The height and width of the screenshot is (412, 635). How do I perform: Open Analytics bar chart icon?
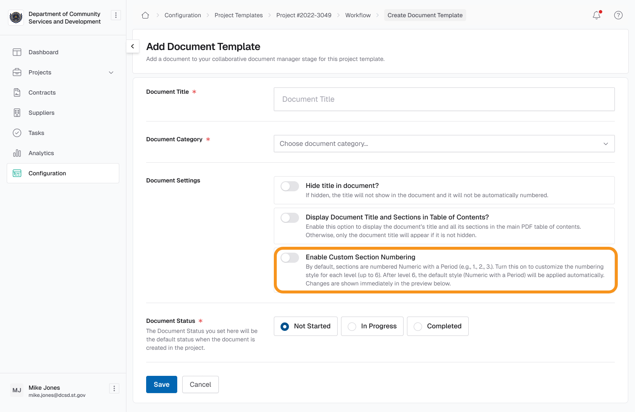click(x=17, y=153)
